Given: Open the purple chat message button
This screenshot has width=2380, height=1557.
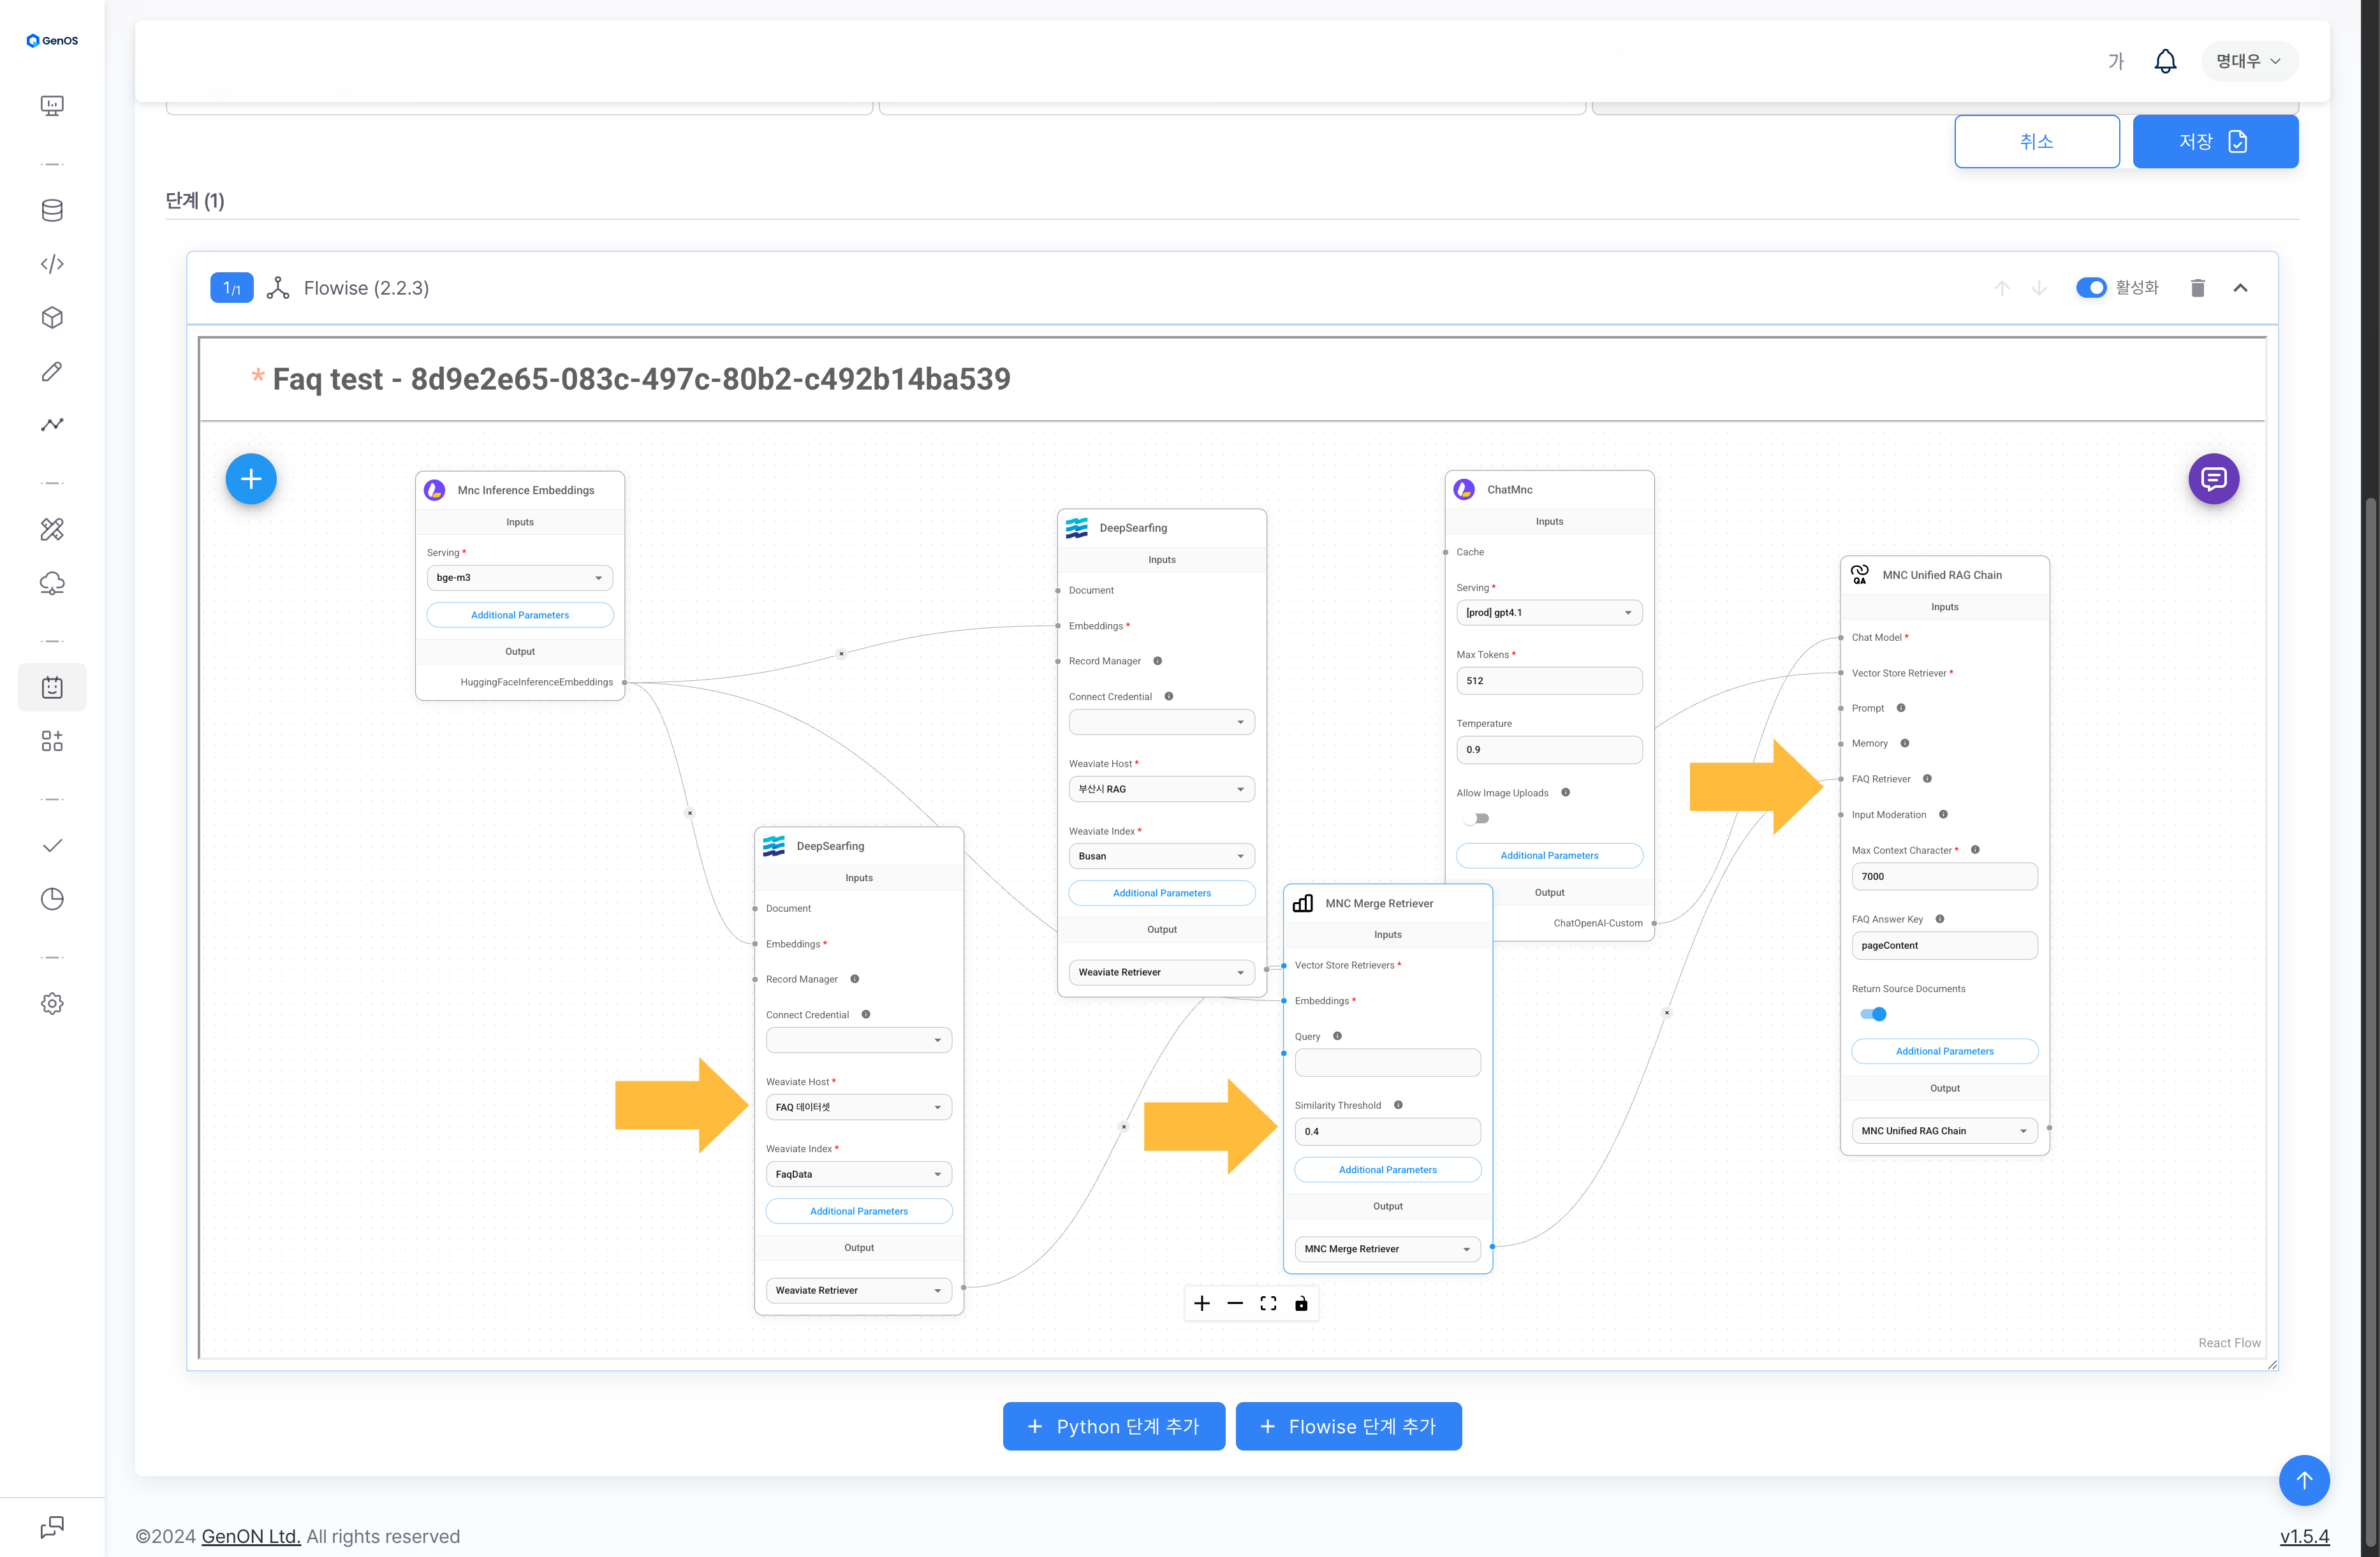Looking at the screenshot, I should point(2213,479).
